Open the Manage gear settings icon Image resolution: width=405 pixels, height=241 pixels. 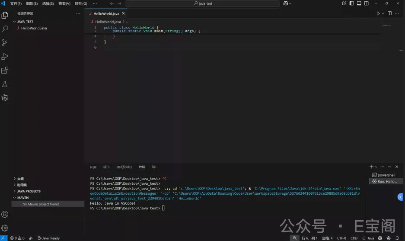[5, 228]
